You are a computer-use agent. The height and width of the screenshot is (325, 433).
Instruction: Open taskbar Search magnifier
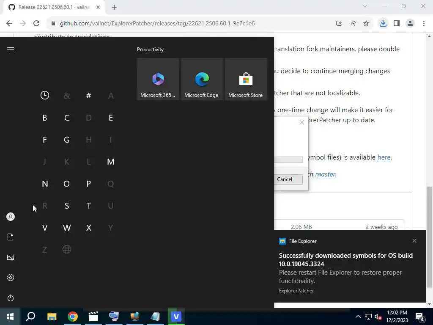(30, 317)
